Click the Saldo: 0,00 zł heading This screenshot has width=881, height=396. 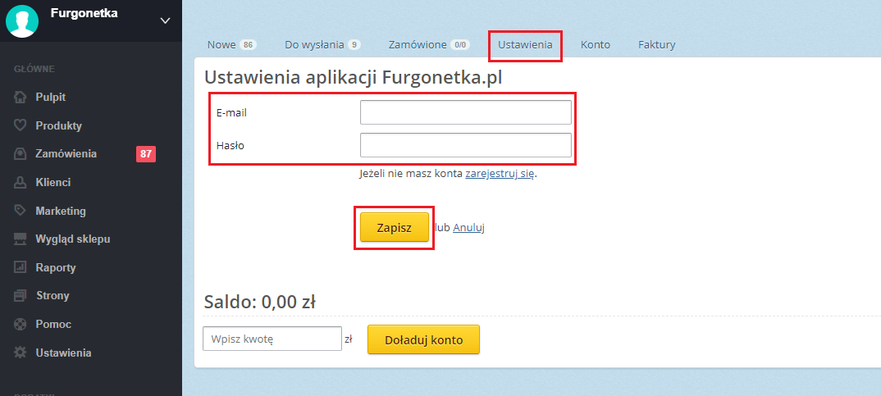tap(259, 303)
